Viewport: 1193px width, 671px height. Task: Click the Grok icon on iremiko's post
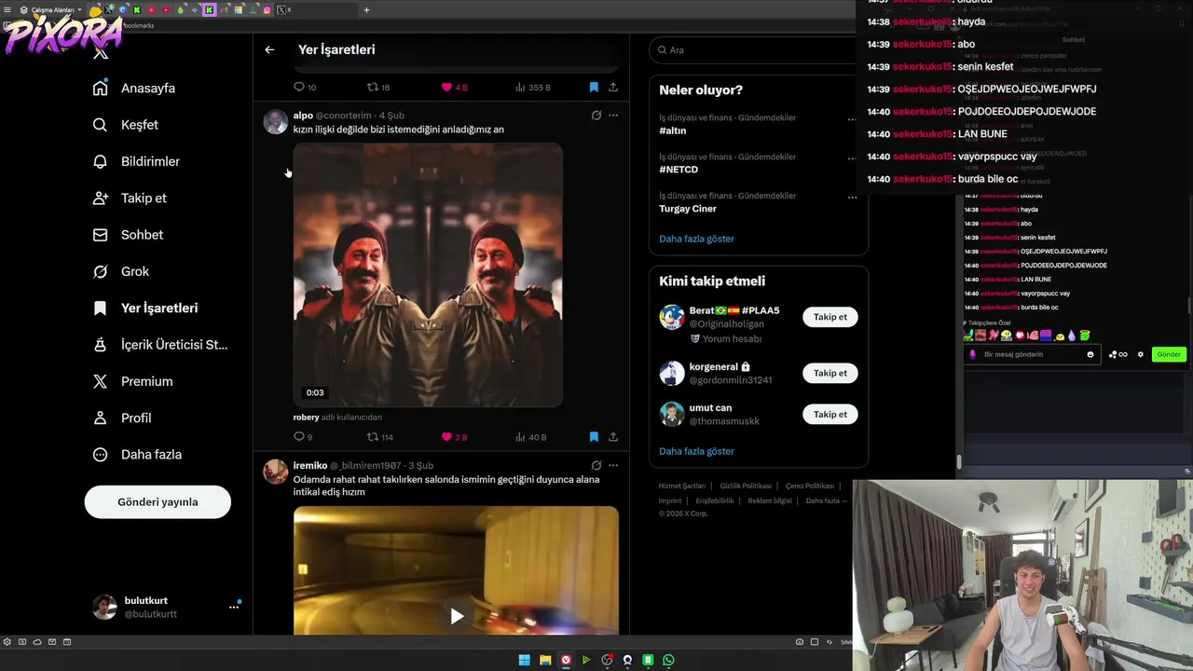point(596,465)
